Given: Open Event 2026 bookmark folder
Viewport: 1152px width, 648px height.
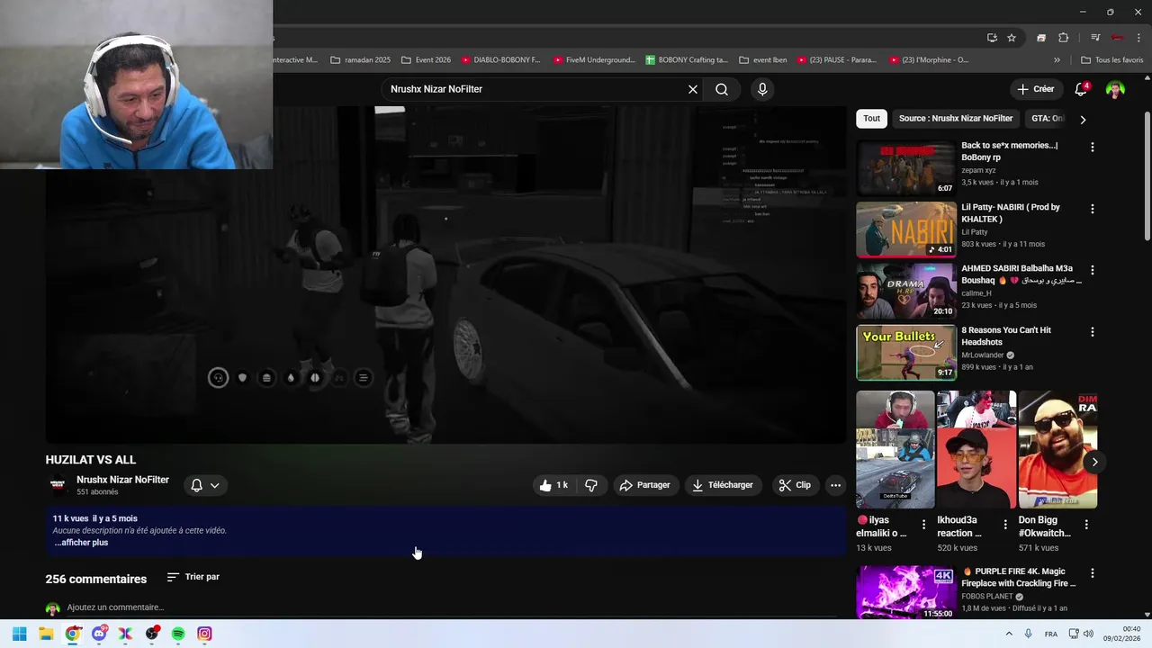Looking at the screenshot, I should pyautogui.click(x=426, y=60).
